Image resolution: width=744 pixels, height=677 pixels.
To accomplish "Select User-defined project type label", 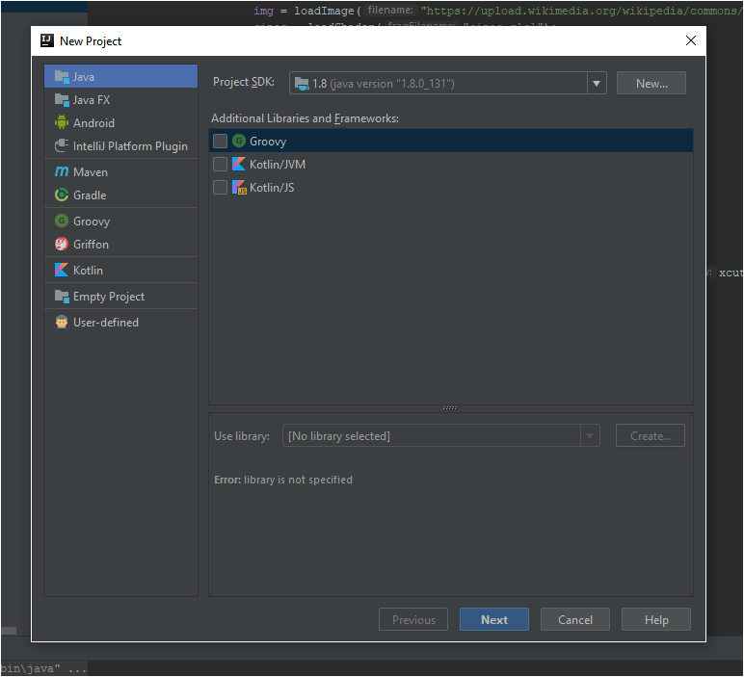I will (x=106, y=323).
